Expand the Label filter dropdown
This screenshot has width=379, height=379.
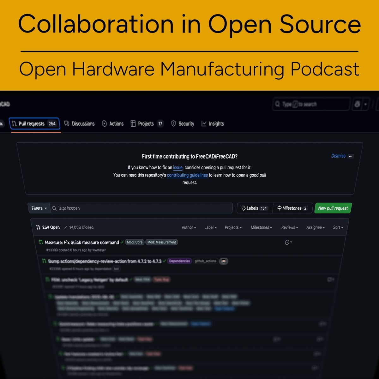coord(210,227)
